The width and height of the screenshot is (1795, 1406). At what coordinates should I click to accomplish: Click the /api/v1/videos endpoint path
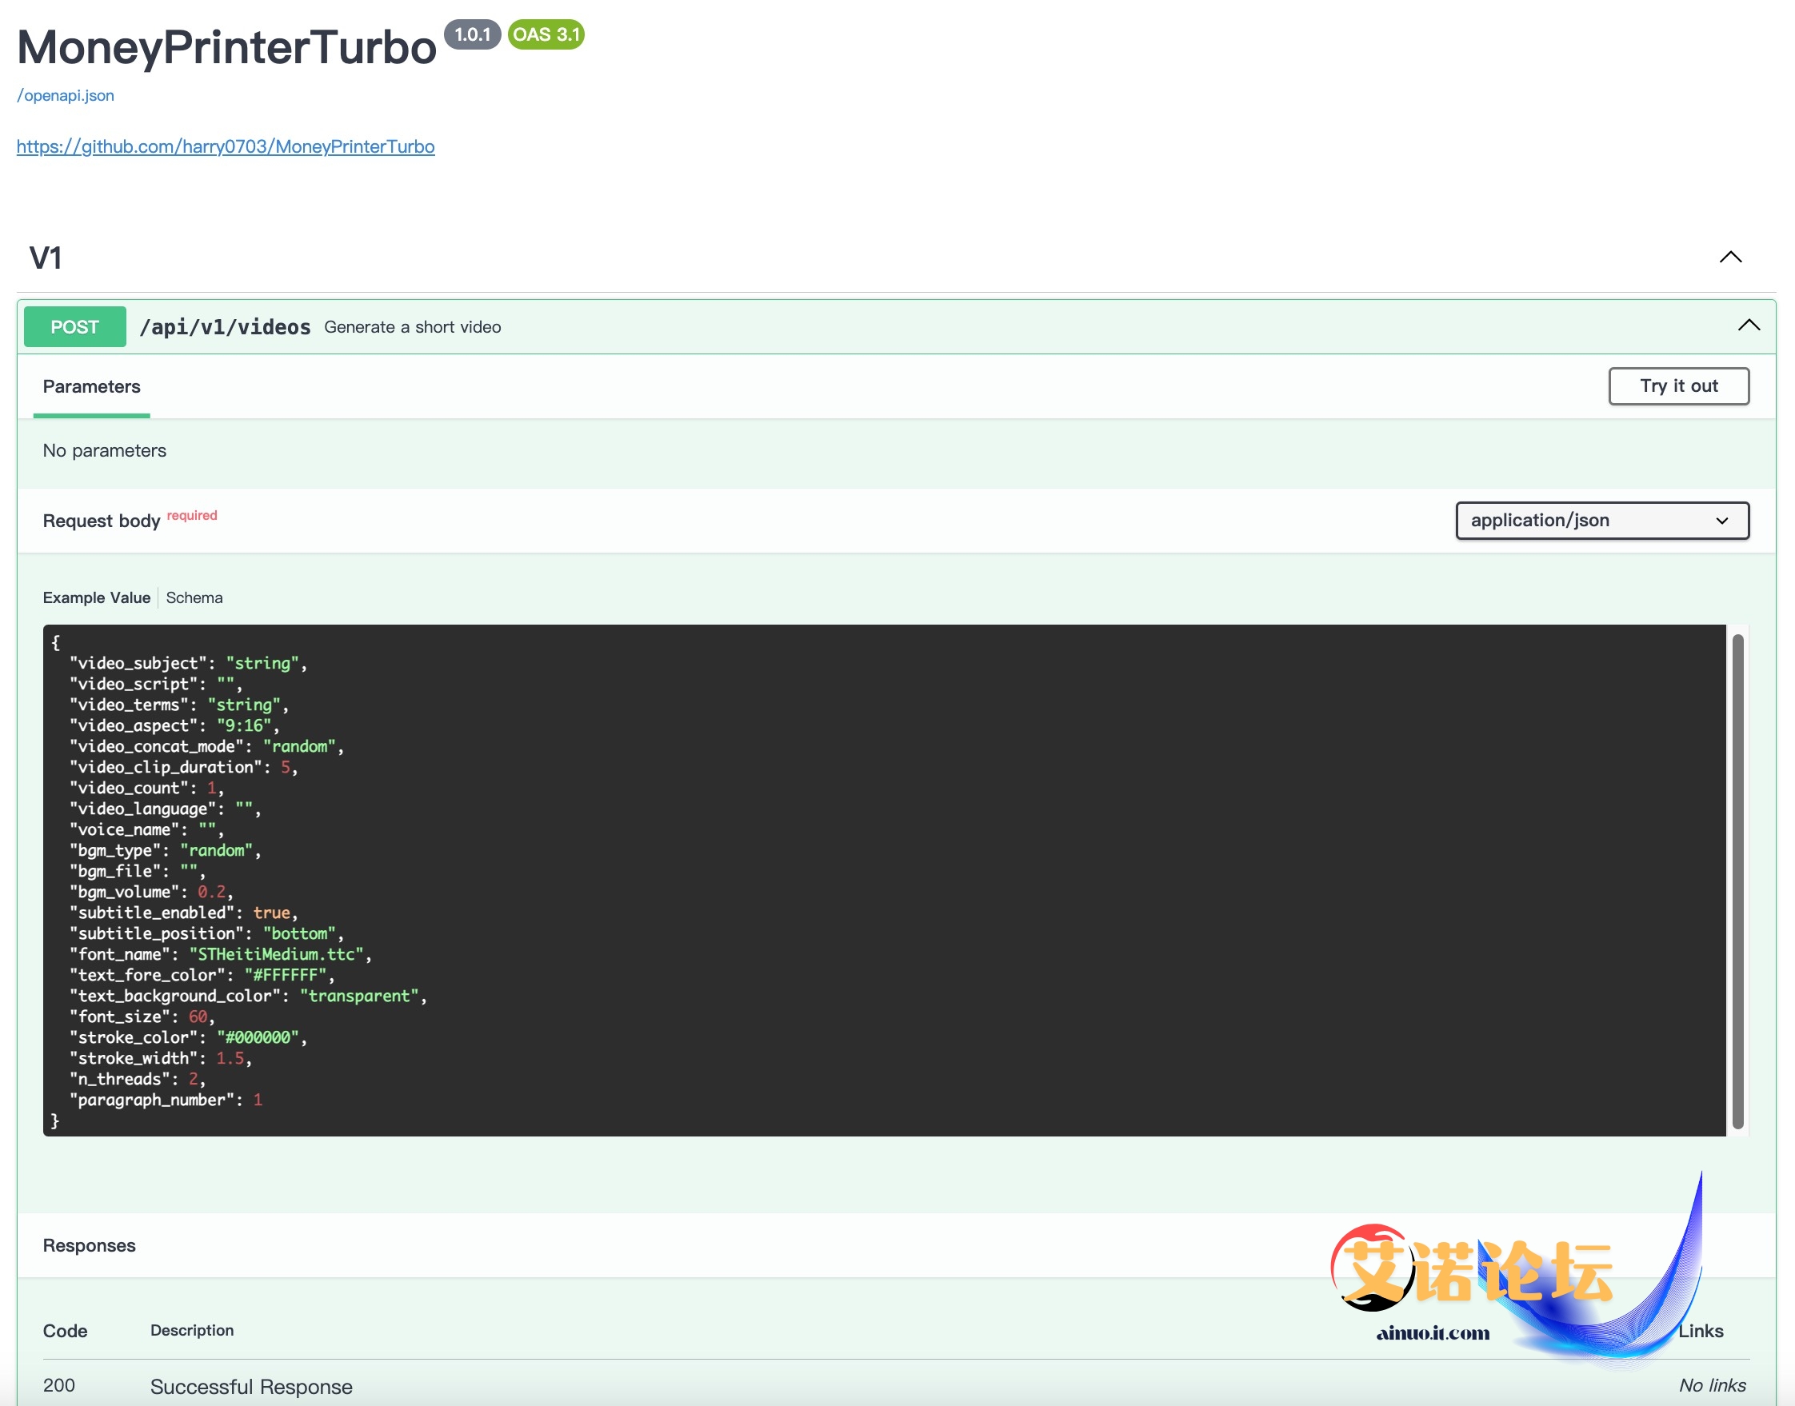coord(225,327)
